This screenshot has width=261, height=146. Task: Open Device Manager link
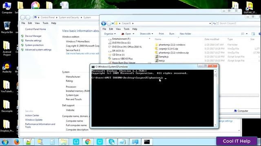(33, 36)
